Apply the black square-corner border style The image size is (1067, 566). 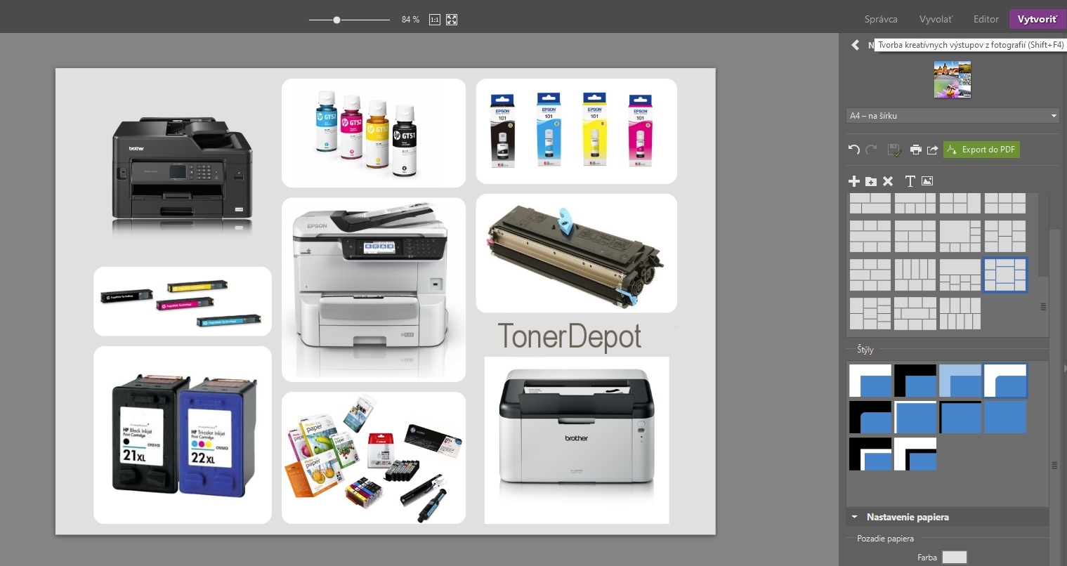915,381
